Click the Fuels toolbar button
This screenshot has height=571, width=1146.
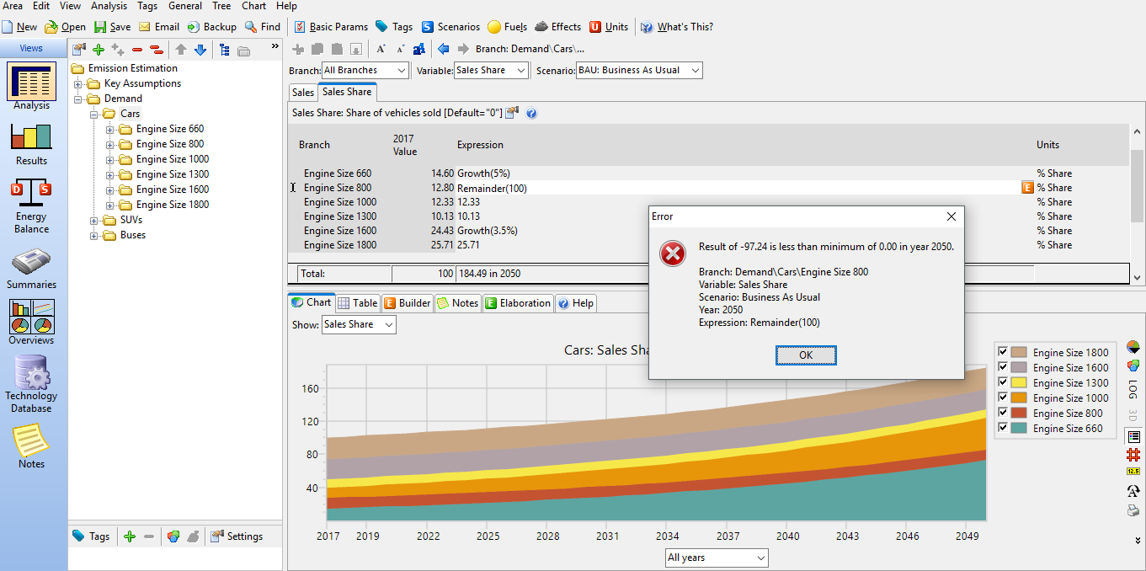(x=507, y=27)
